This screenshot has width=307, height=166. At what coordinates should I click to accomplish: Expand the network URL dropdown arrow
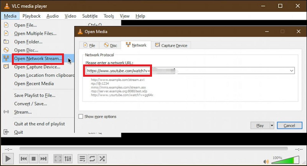tap(292, 71)
